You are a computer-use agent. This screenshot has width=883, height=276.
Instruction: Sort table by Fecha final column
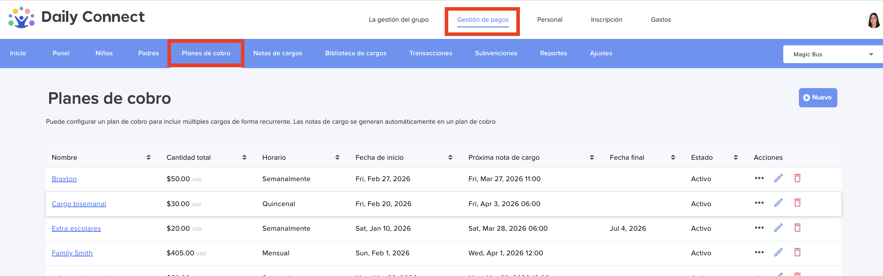tap(673, 157)
